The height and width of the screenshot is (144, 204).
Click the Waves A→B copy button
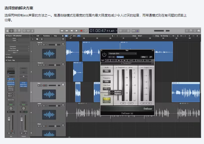131,60
